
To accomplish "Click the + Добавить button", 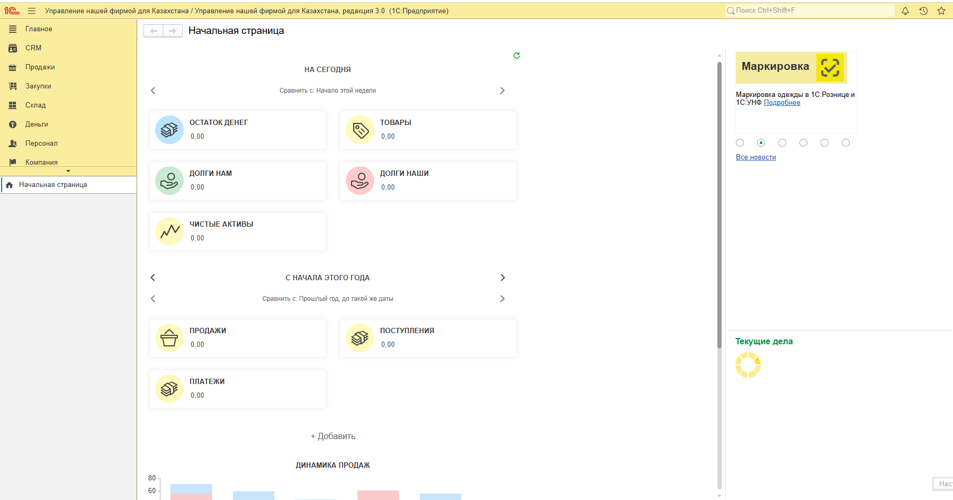I will pos(333,436).
